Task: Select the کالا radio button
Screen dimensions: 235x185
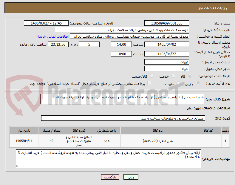Action: 190,76
